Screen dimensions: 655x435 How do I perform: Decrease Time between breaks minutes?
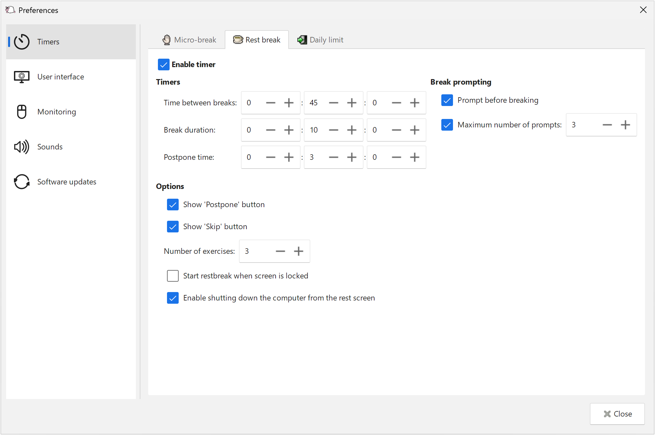click(334, 103)
